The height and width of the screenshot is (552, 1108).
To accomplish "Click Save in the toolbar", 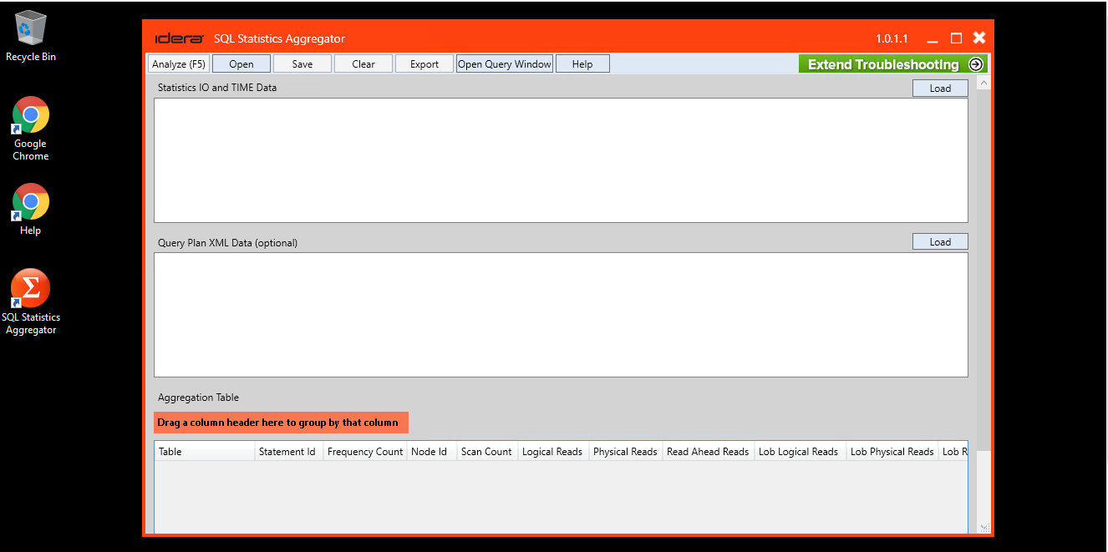I will [302, 64].
